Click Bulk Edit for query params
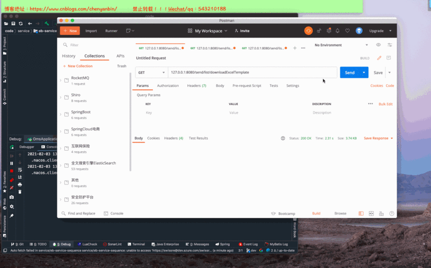 [385, 104]
